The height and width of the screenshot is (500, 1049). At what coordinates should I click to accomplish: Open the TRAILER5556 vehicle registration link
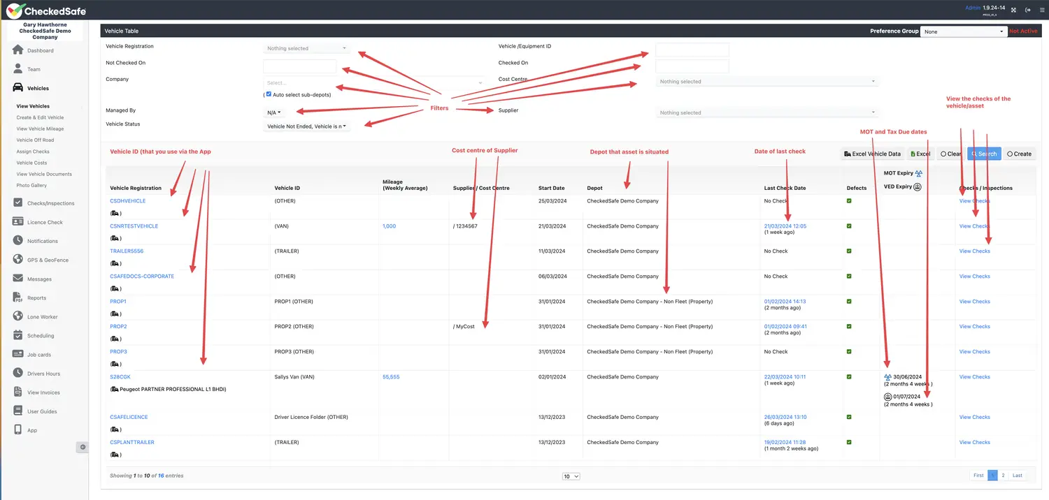(127, 251)
